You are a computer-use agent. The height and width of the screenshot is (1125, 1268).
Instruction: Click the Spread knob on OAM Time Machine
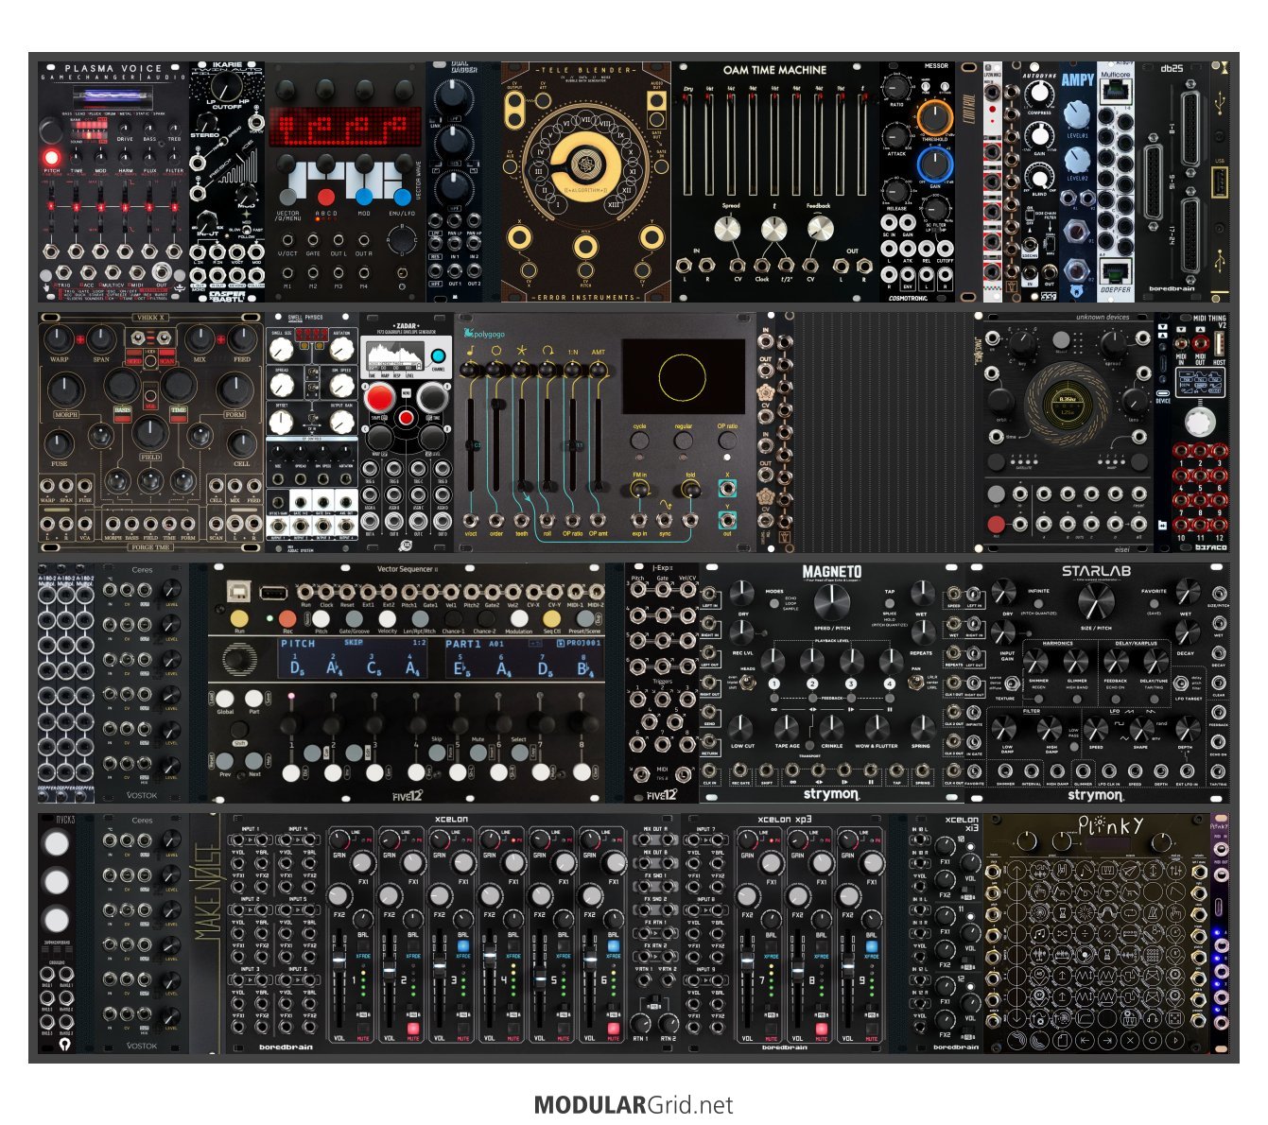click(x=728, y=229)
